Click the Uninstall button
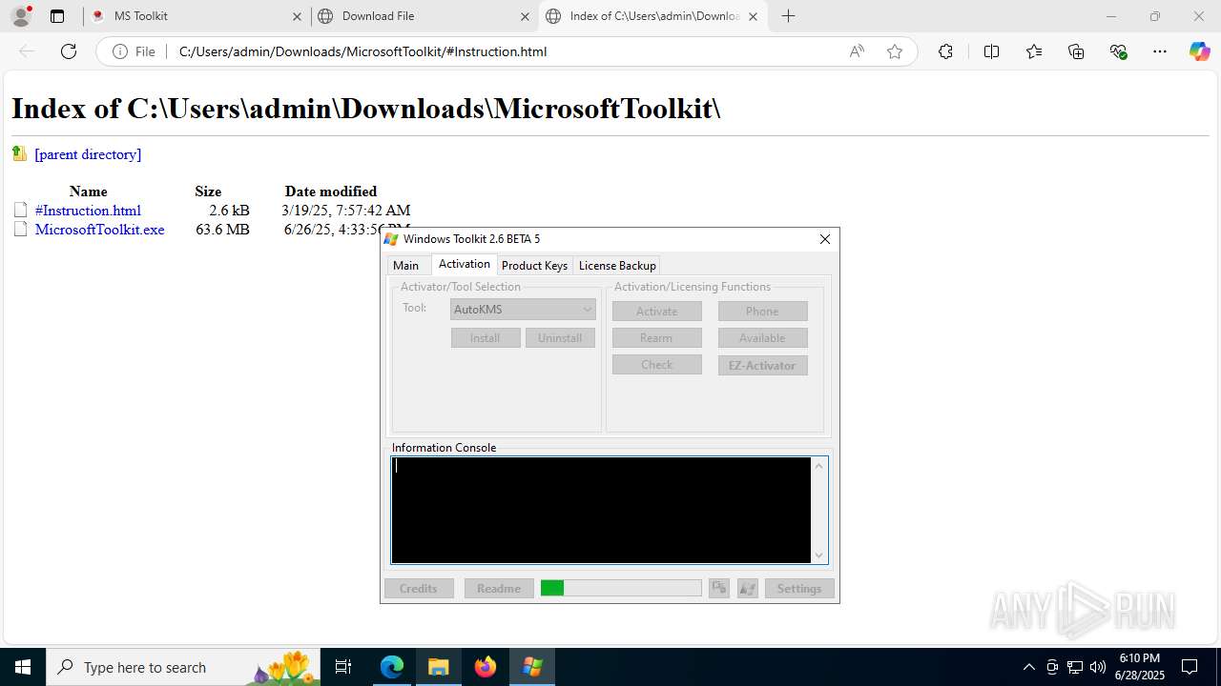1221x686 pixels. (x=560, y=338)
